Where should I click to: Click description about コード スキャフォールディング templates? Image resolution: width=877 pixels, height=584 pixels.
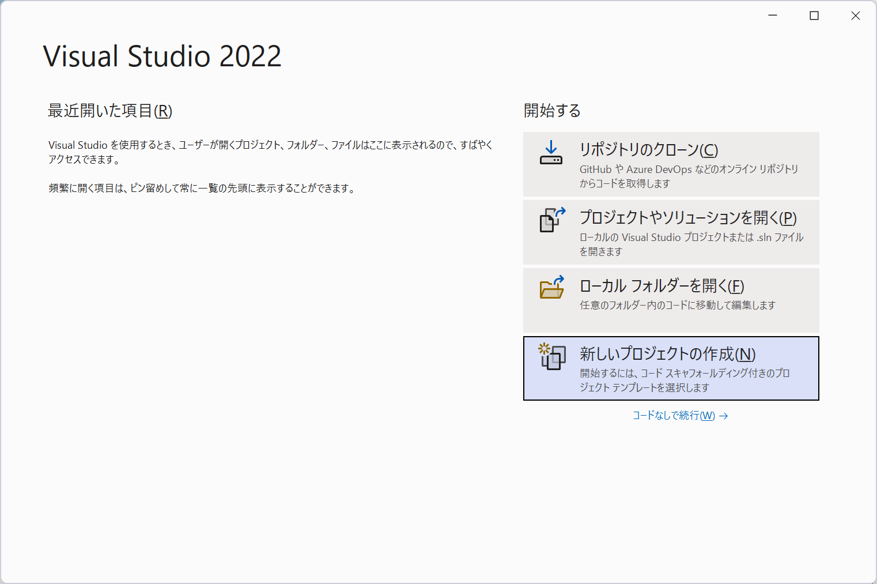685,380
